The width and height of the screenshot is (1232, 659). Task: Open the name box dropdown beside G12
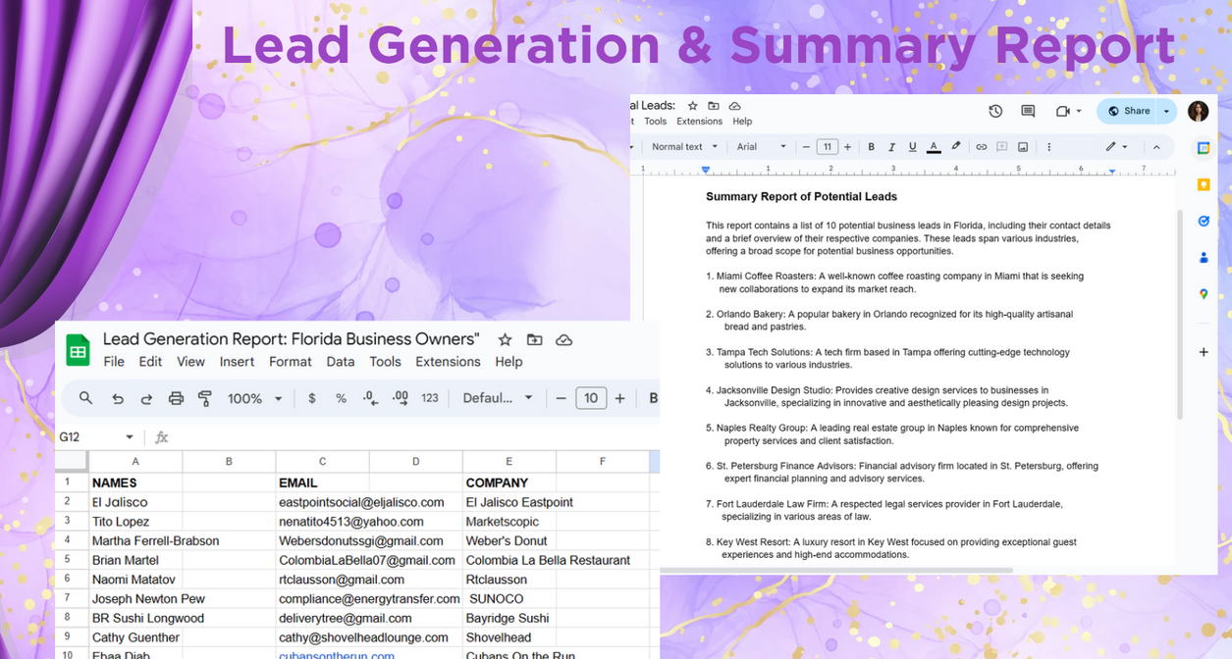pos(130,437)
